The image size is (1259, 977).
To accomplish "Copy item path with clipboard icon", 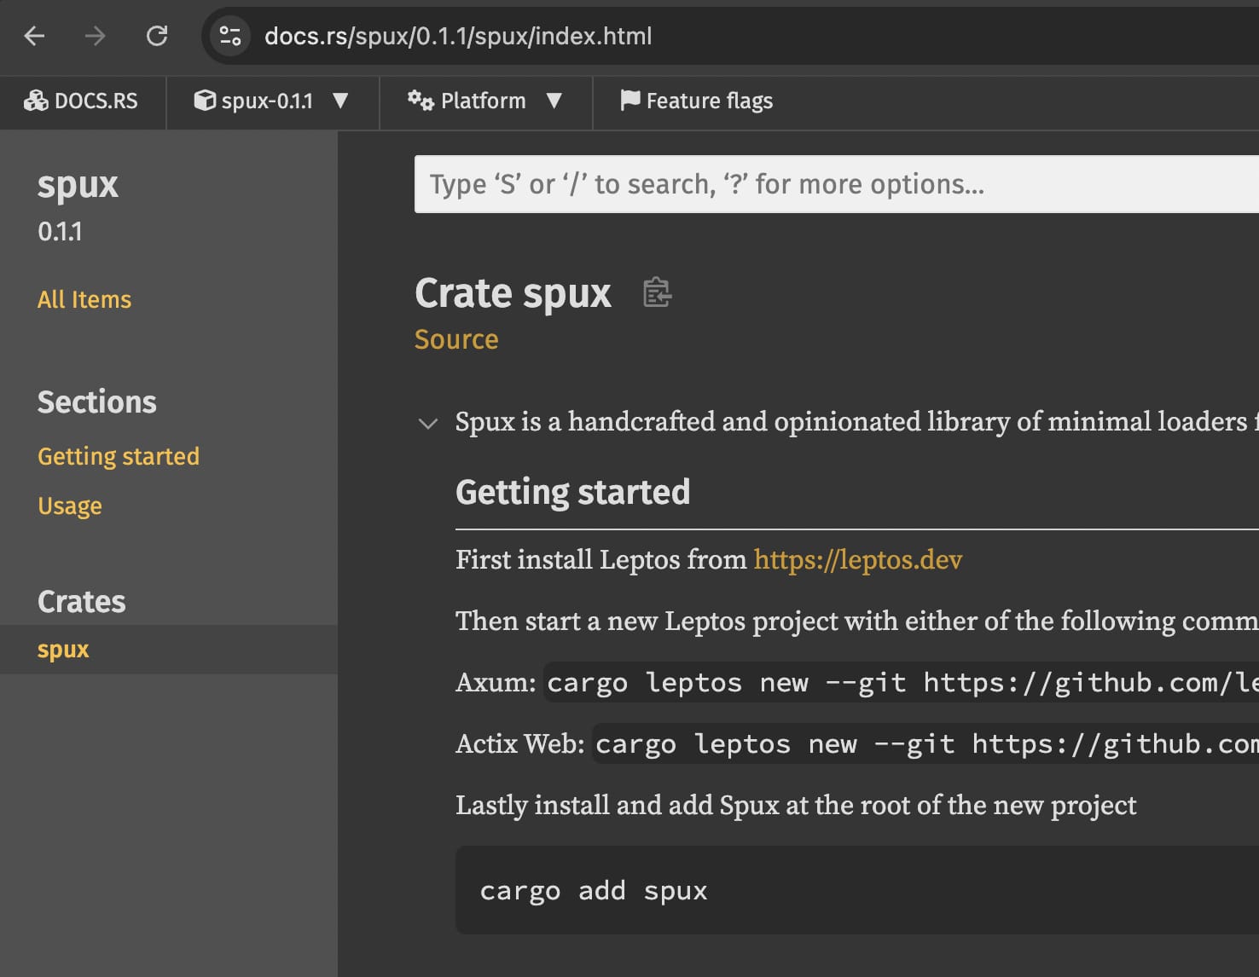I will coord(657,292).
